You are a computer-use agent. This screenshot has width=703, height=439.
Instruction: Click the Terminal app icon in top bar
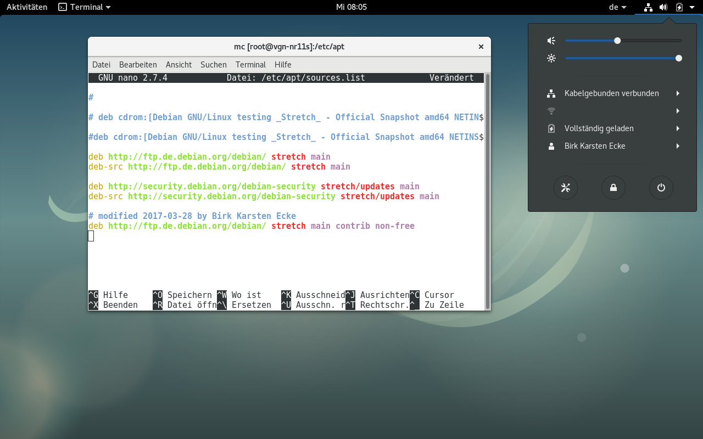[x=63, y=7]
